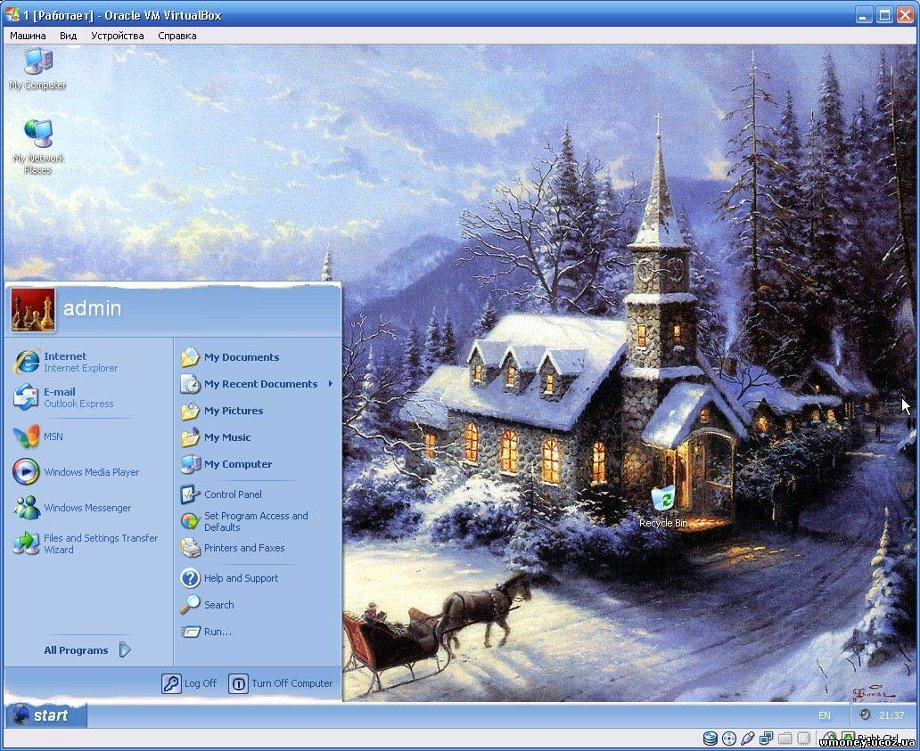
Task: Click the Start button
Action: tap(45, 715)
